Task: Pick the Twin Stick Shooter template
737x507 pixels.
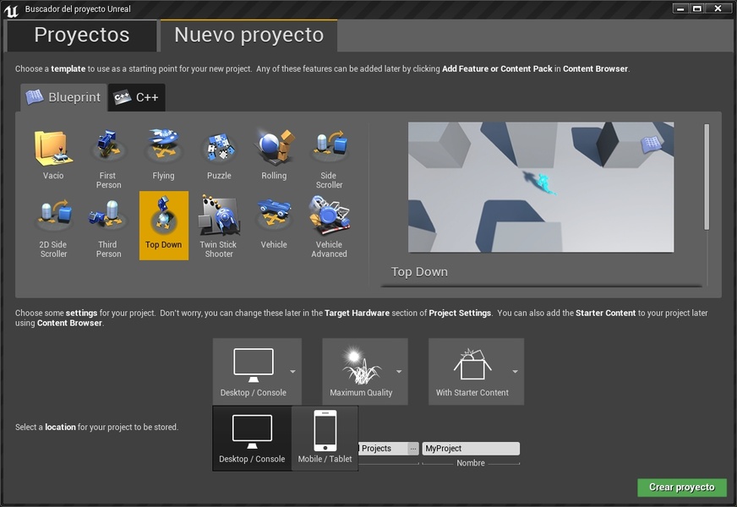Action: [219, 226]
